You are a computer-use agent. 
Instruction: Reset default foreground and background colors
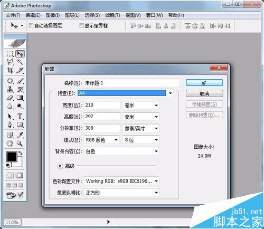8,165
